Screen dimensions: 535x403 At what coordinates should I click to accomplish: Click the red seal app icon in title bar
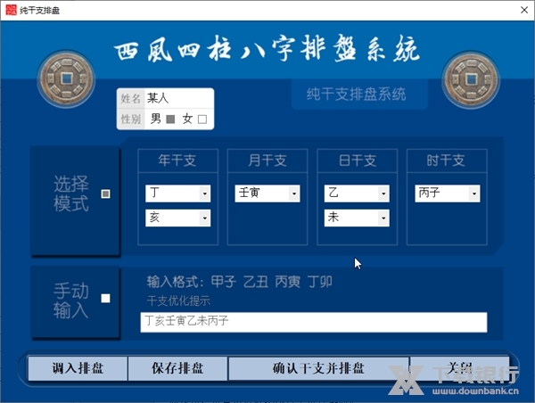pyautogui.click(x=11, y=10)
